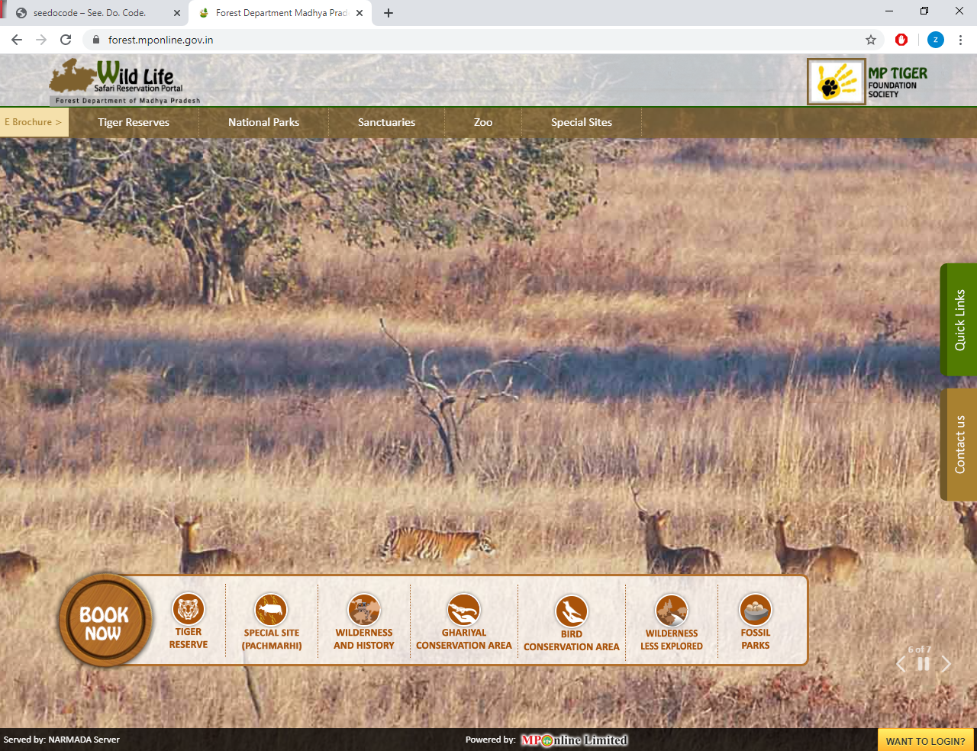Screen dimensions: 977x751
Task: Go to the next slideshow image
Action: [946, 664]
